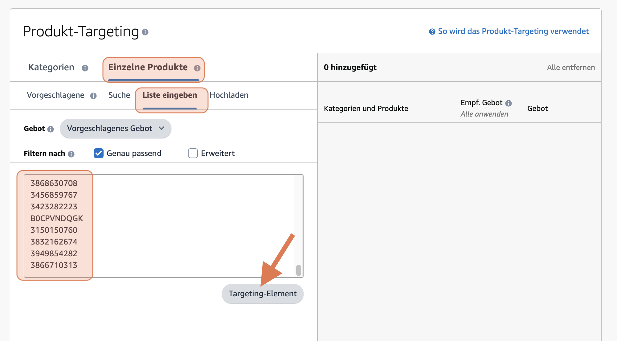Open the Produkt-Targeting help link
The image size is (617, 341).
[513, 31]
